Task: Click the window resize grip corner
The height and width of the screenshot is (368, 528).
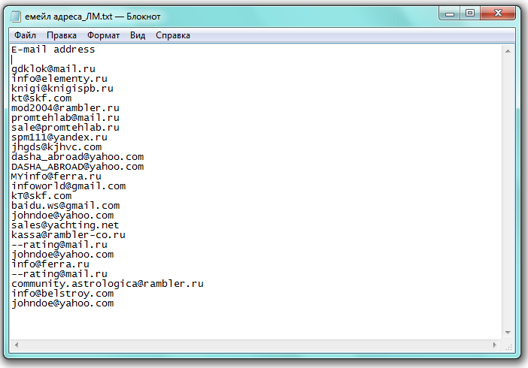Action: point(508,346)
